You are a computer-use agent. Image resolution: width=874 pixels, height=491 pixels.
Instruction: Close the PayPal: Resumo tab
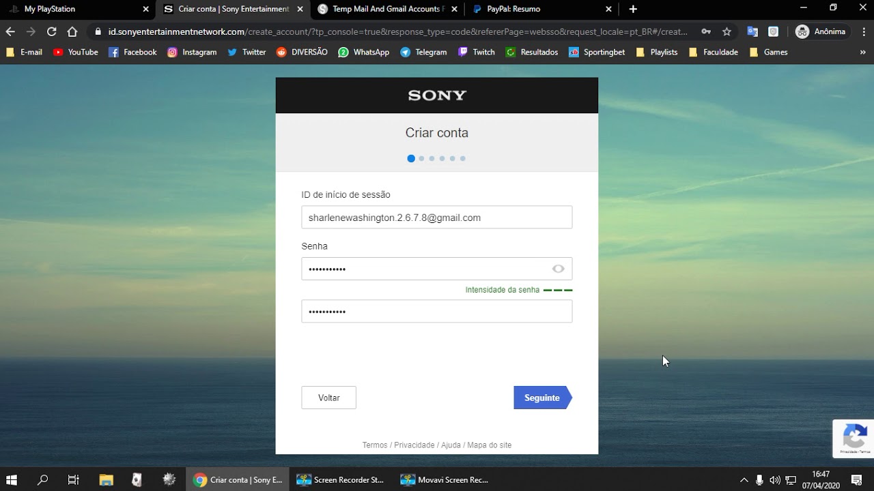click(x=608, y=9)
